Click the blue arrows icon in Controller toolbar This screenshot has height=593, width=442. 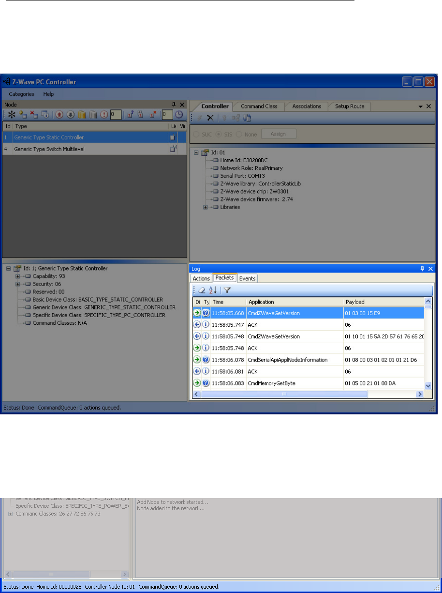tap(246, 118)
